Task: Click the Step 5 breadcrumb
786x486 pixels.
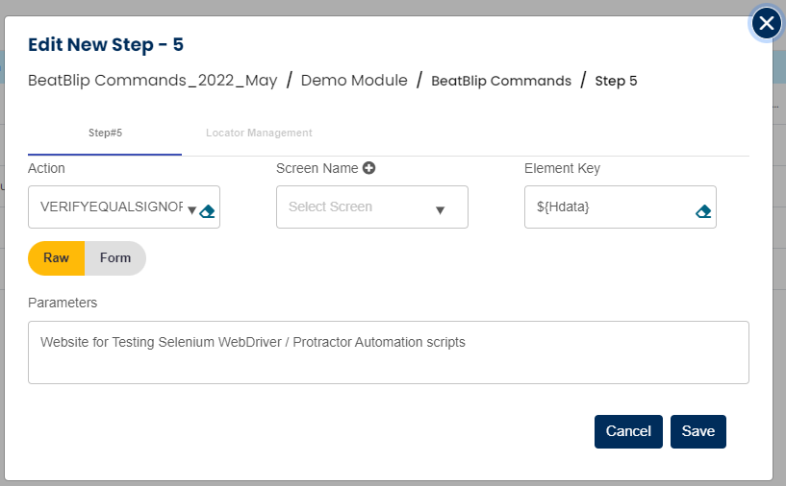Action: (x=616, y=81)
